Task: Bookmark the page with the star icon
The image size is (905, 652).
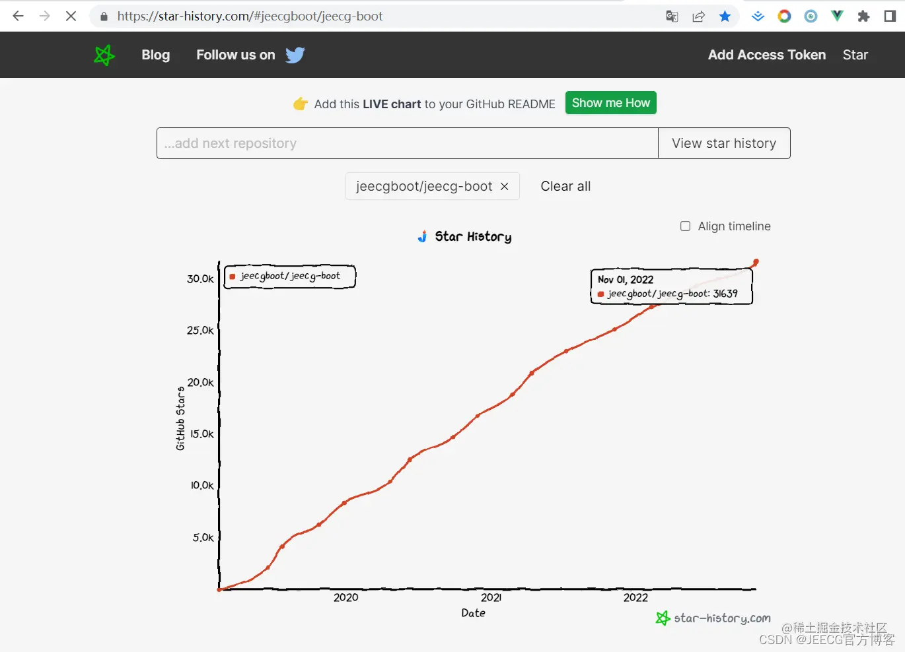Action: [725, 16]
